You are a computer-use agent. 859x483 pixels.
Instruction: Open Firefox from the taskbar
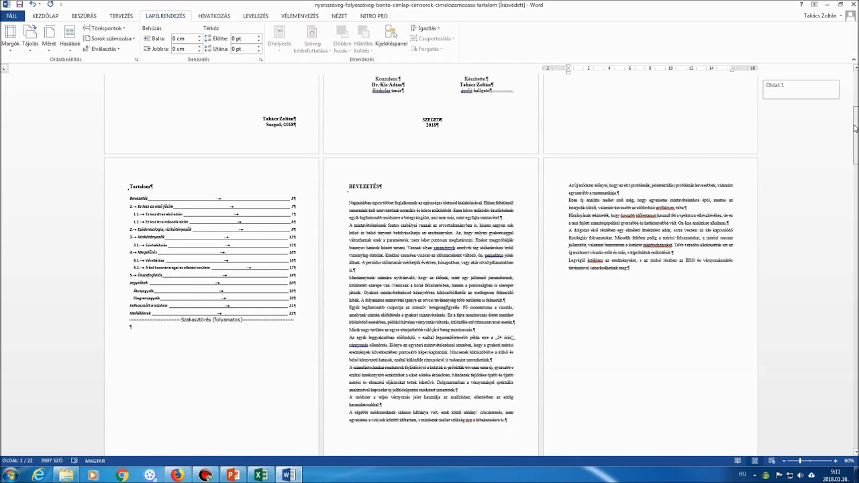coord(177,475)
